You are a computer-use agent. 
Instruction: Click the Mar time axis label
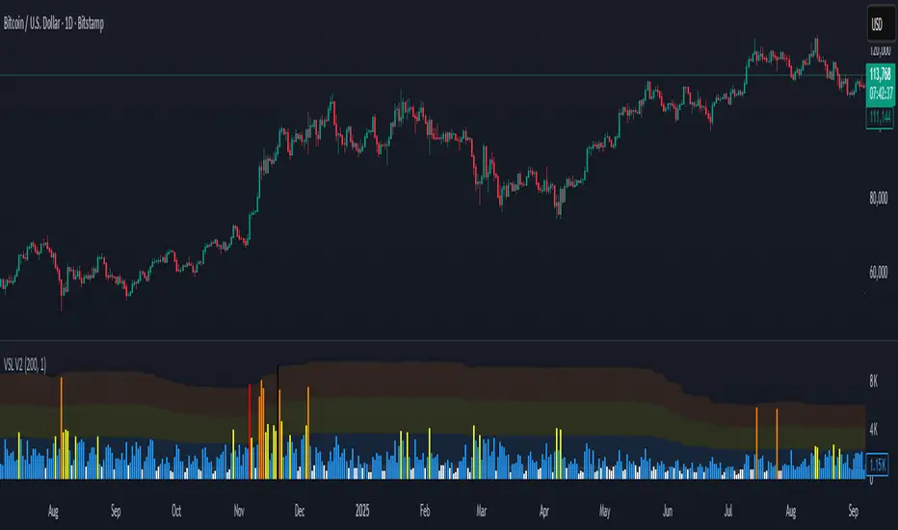click(481, 511)
